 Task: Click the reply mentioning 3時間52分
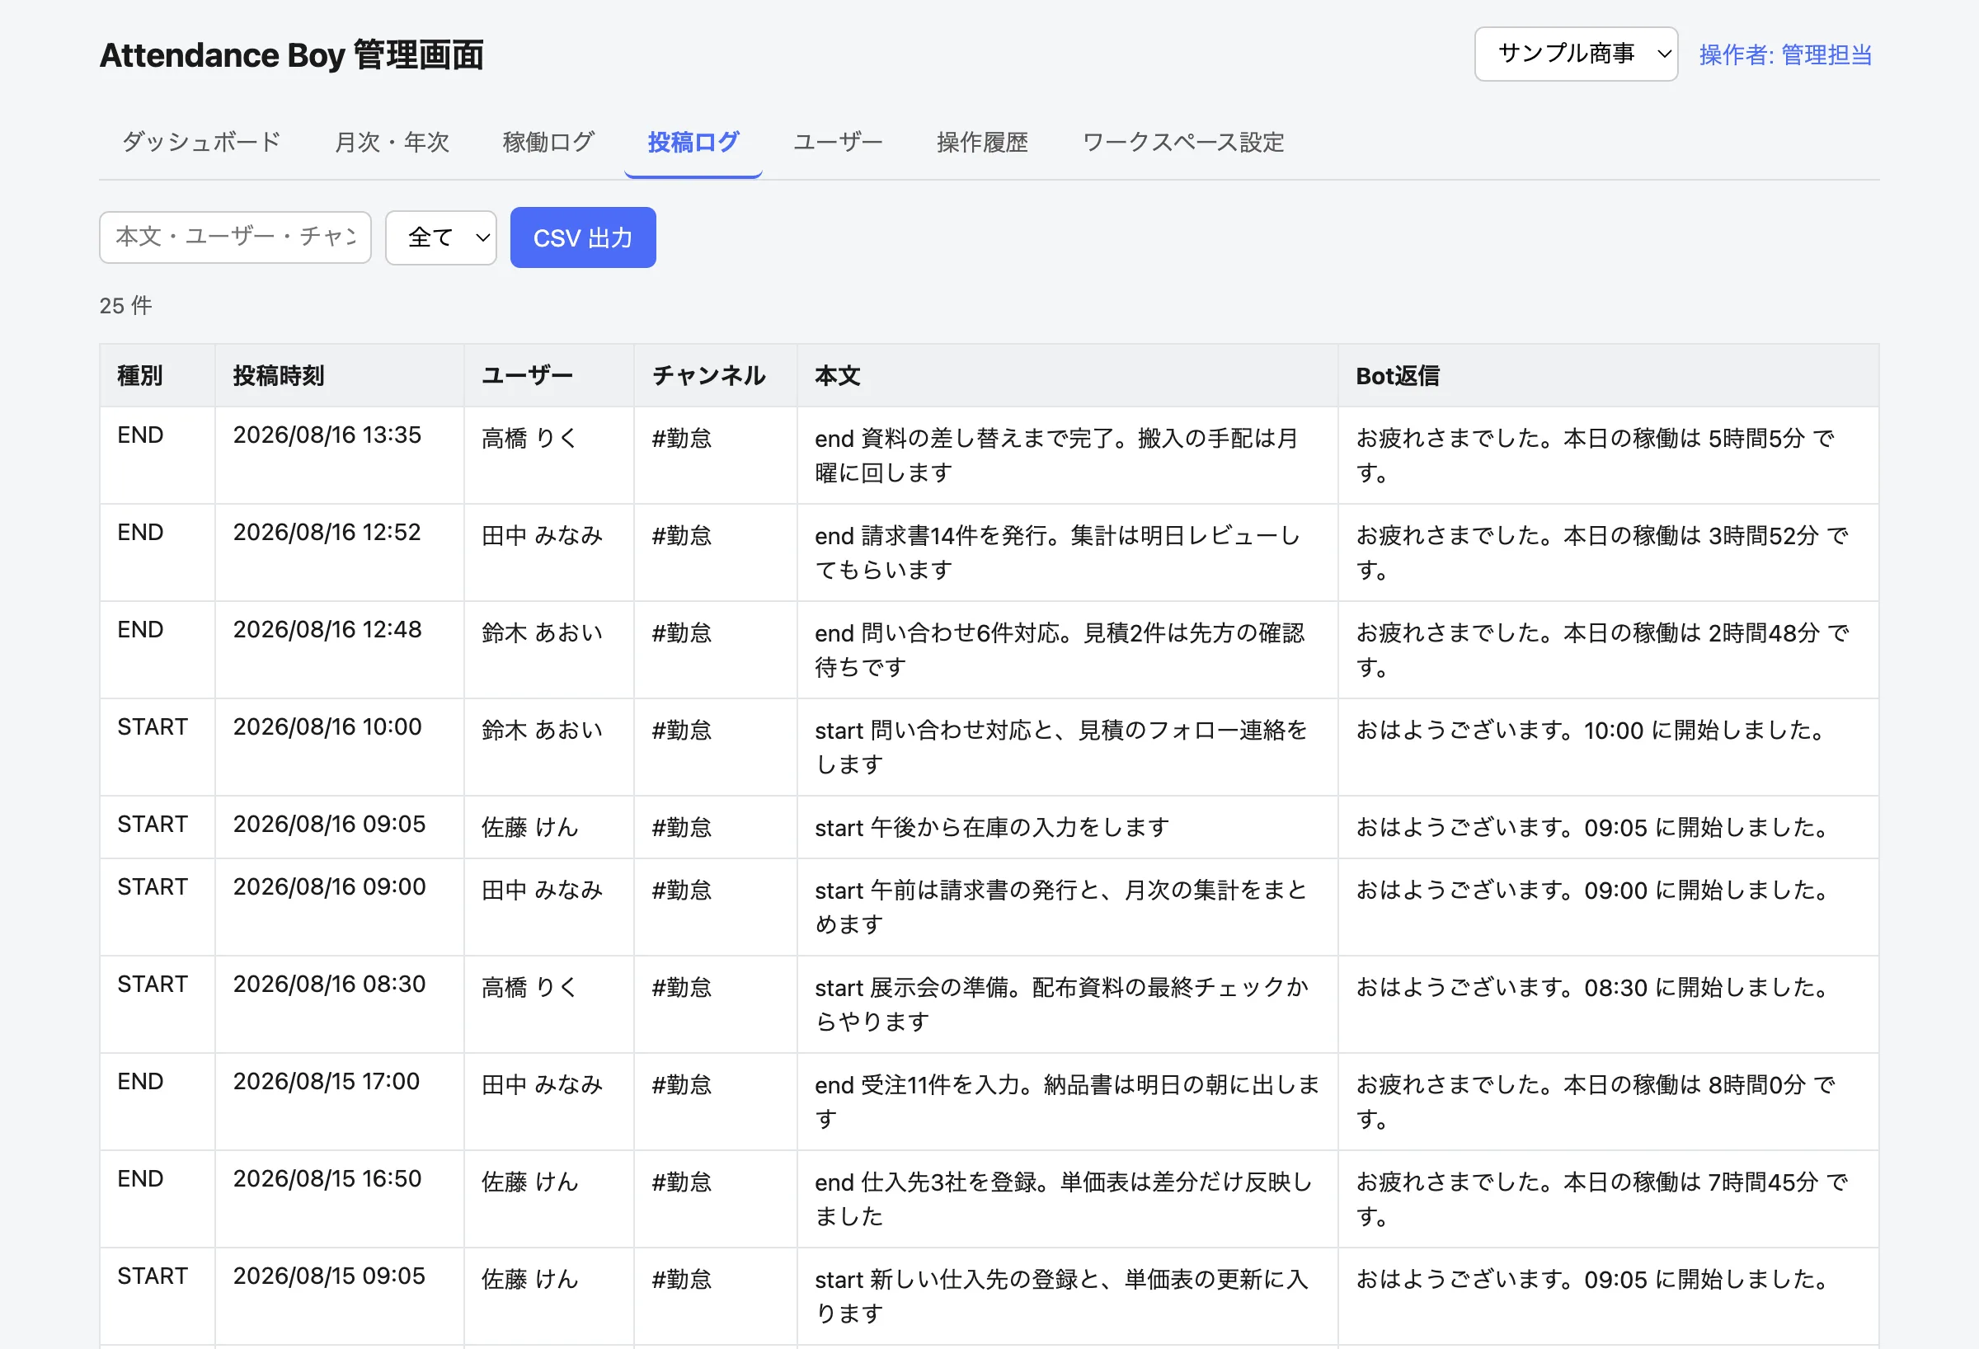tap(1602, 552)
